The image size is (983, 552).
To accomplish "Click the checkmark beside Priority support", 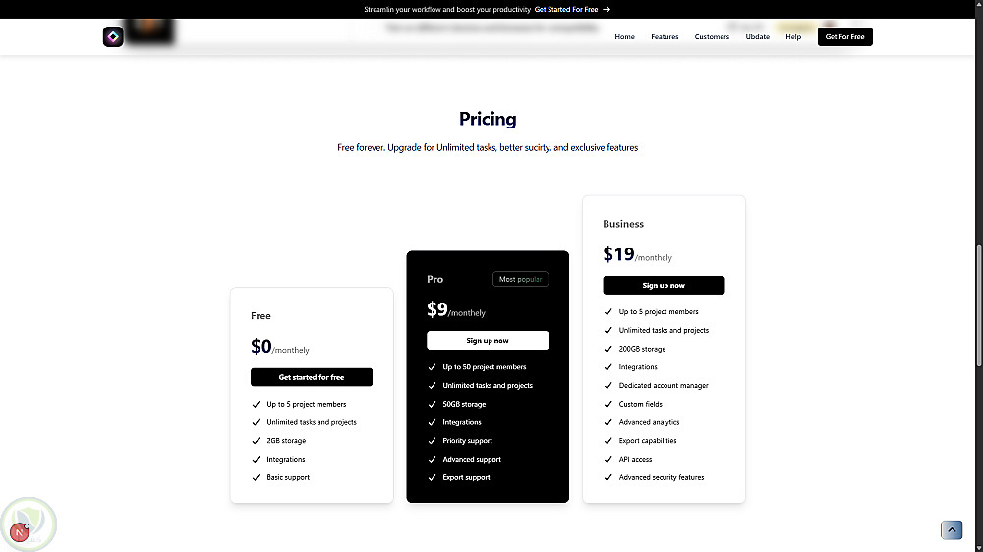I will click(x=433, y=441).
